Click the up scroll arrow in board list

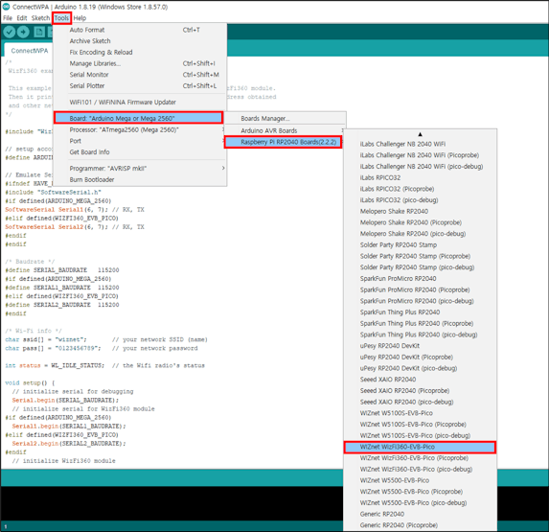(421, 134)
